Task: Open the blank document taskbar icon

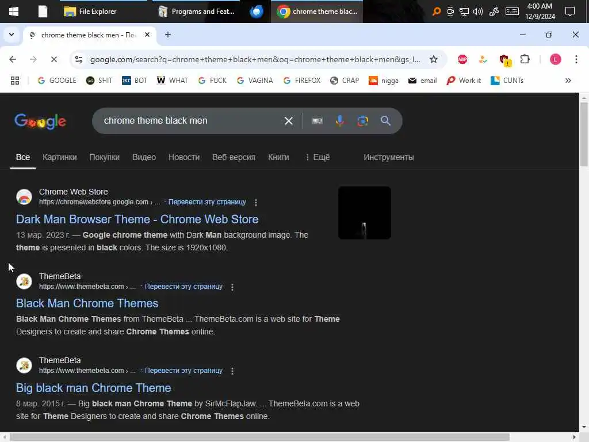Action: coord(43,12)
